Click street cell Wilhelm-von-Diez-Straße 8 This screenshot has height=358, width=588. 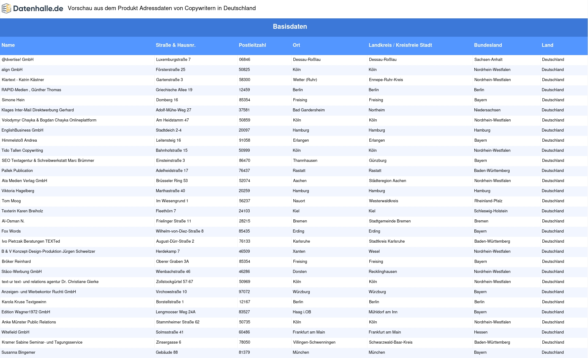coord(180,231)
